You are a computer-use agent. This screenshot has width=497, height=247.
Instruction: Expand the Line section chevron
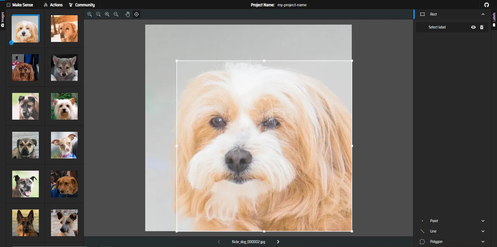483,231
